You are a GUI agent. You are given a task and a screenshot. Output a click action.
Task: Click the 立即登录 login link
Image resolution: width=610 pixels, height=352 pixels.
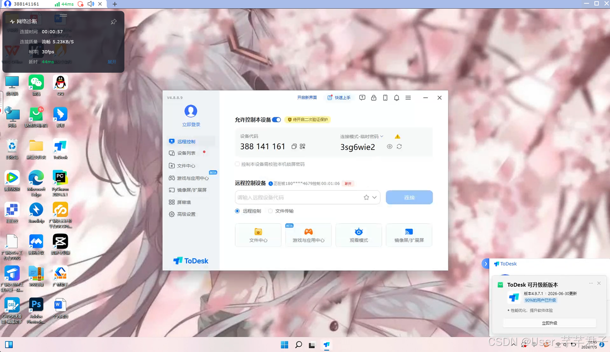click(191, 124)
